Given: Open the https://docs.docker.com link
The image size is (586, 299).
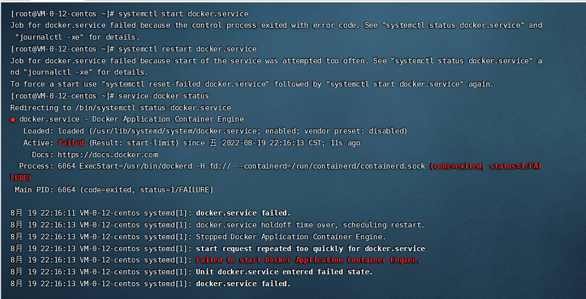Looking at the screenshot, I should click(108, 155).
